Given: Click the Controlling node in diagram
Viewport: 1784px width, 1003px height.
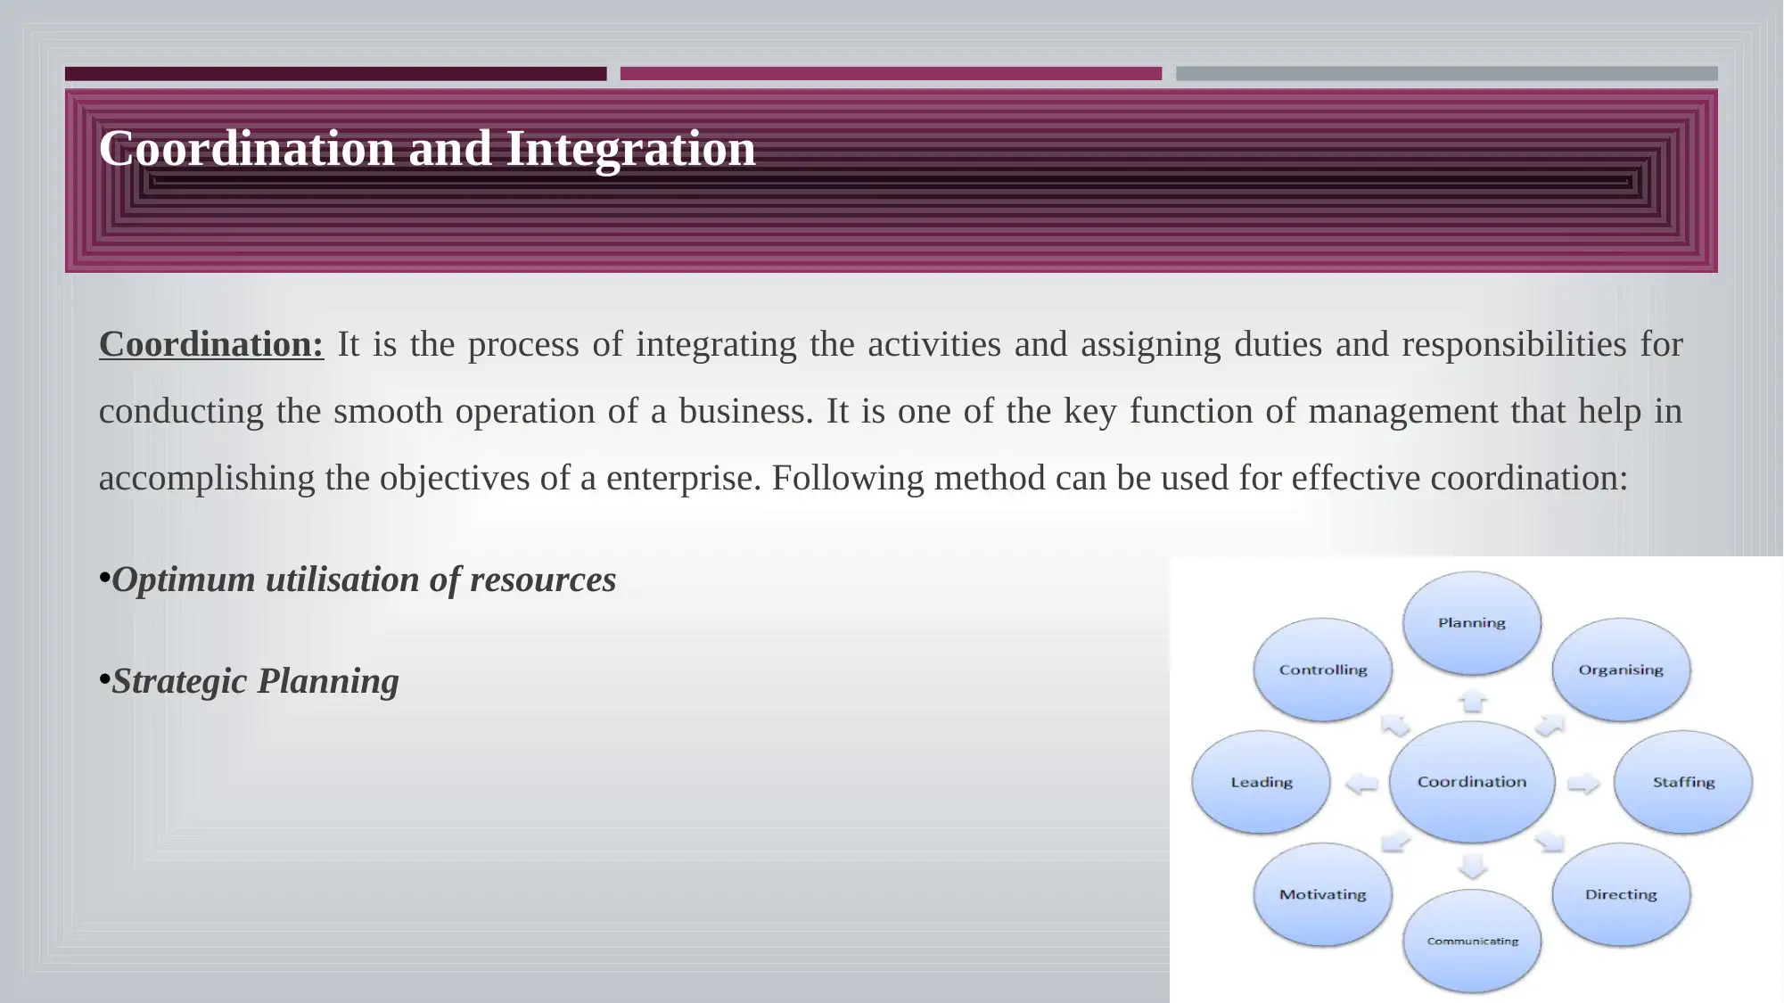Looking at the screenshot, I should point(1322,669).
